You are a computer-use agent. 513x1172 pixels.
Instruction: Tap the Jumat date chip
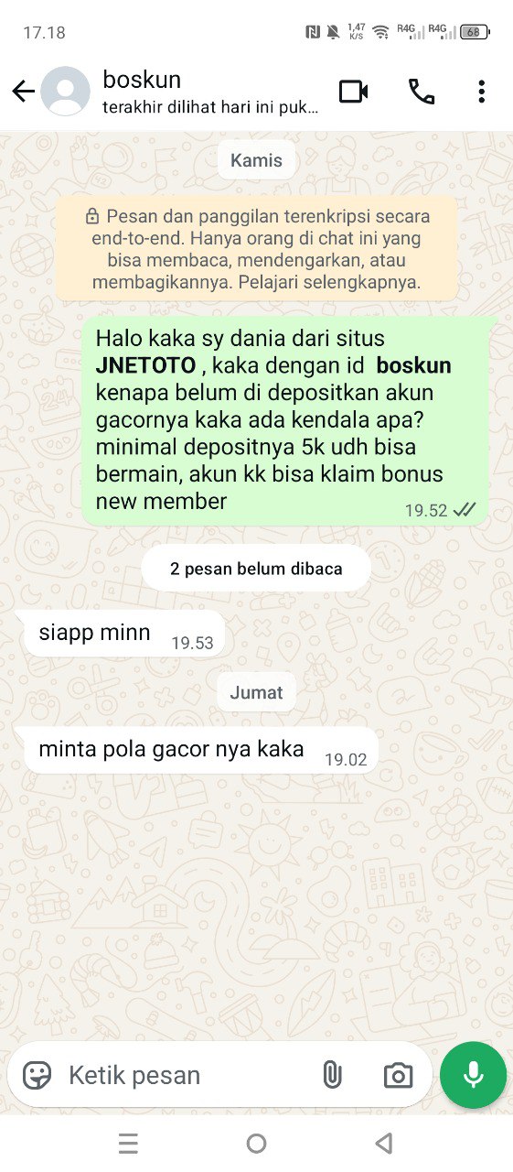click(256, 692)
